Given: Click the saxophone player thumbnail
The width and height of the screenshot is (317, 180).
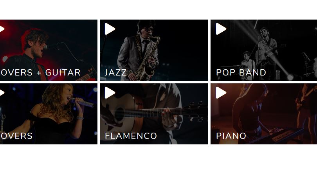Looking at the screenshot, I should pyautogui.click(x=154, y=50).
